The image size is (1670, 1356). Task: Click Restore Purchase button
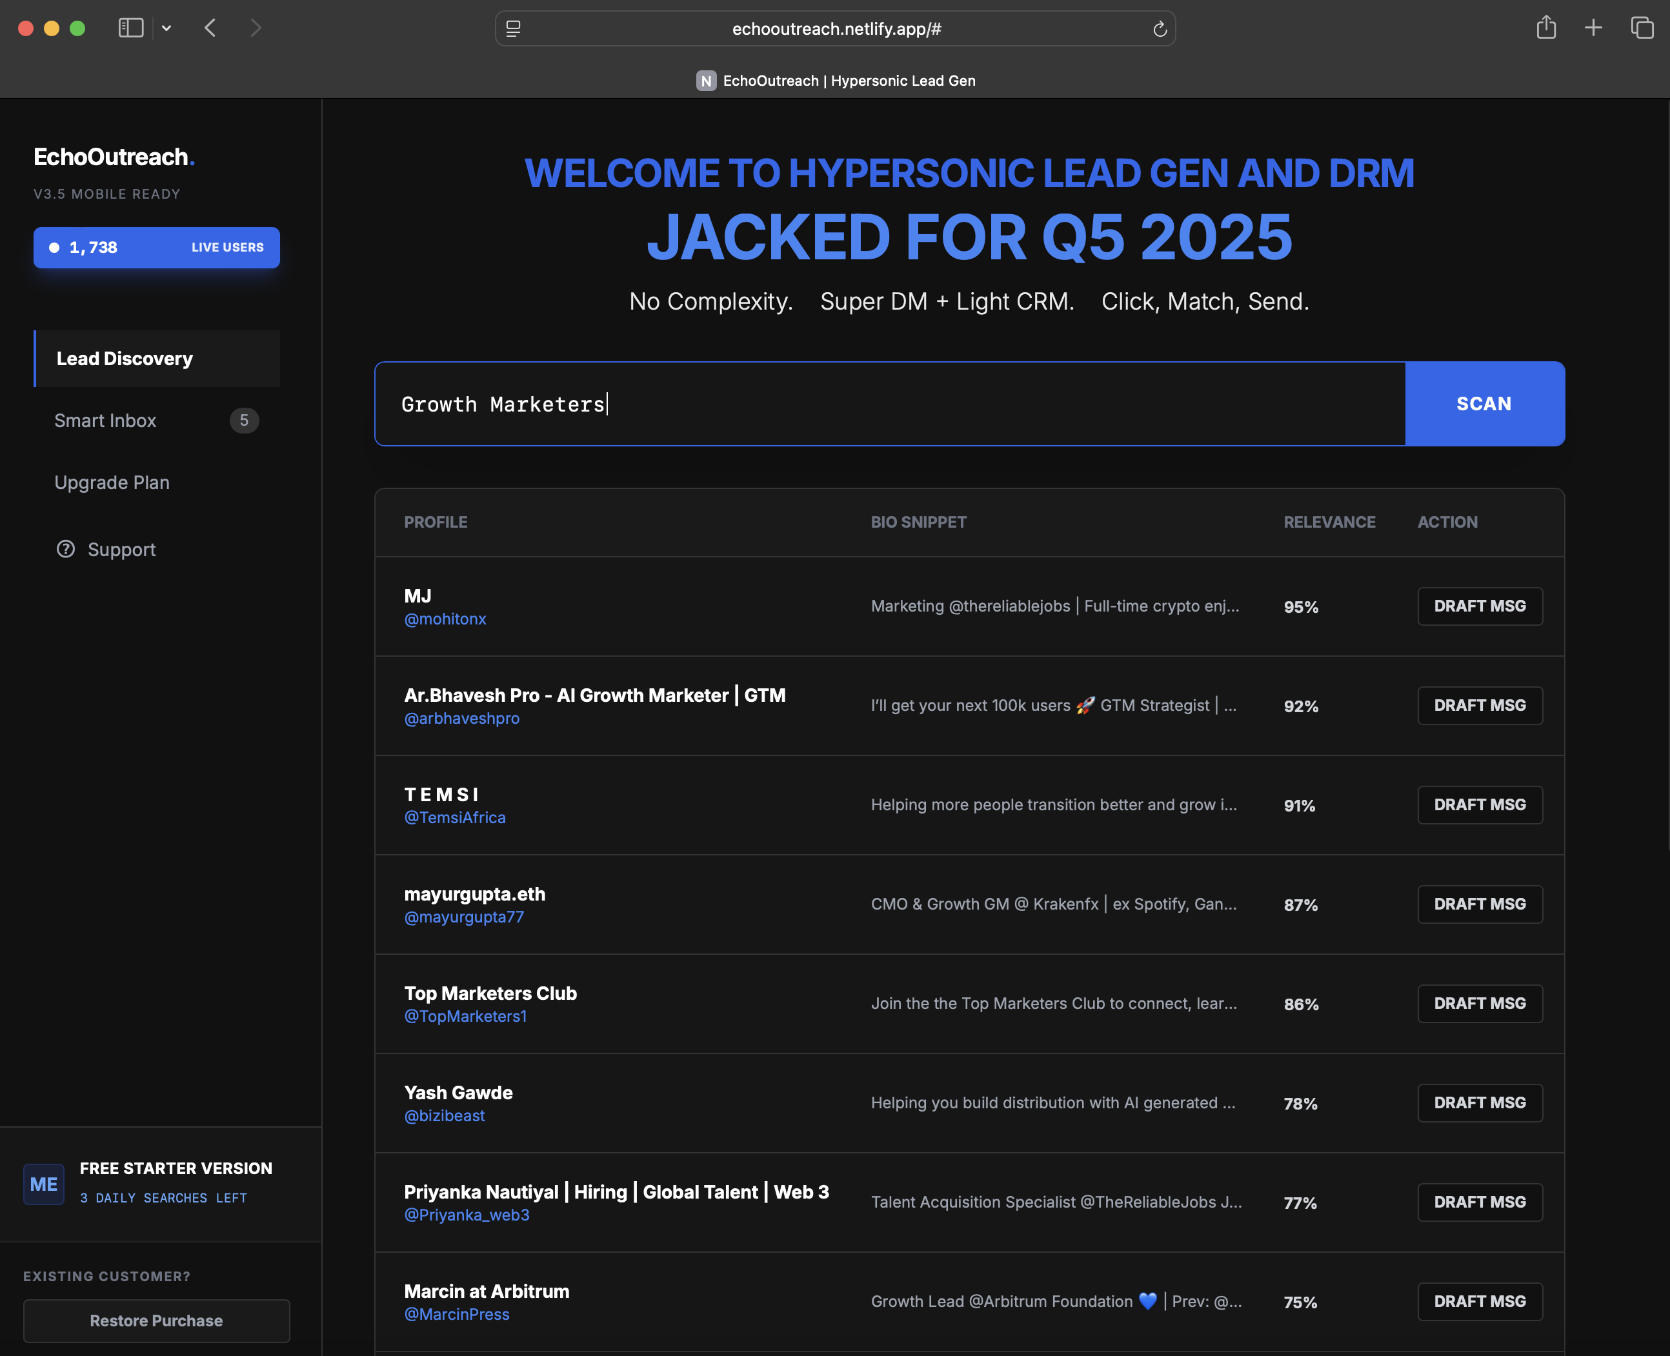pos(156,1321)
